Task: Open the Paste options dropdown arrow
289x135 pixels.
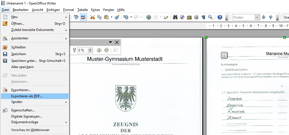Action: pyautogui.click(x=111, y=17)
